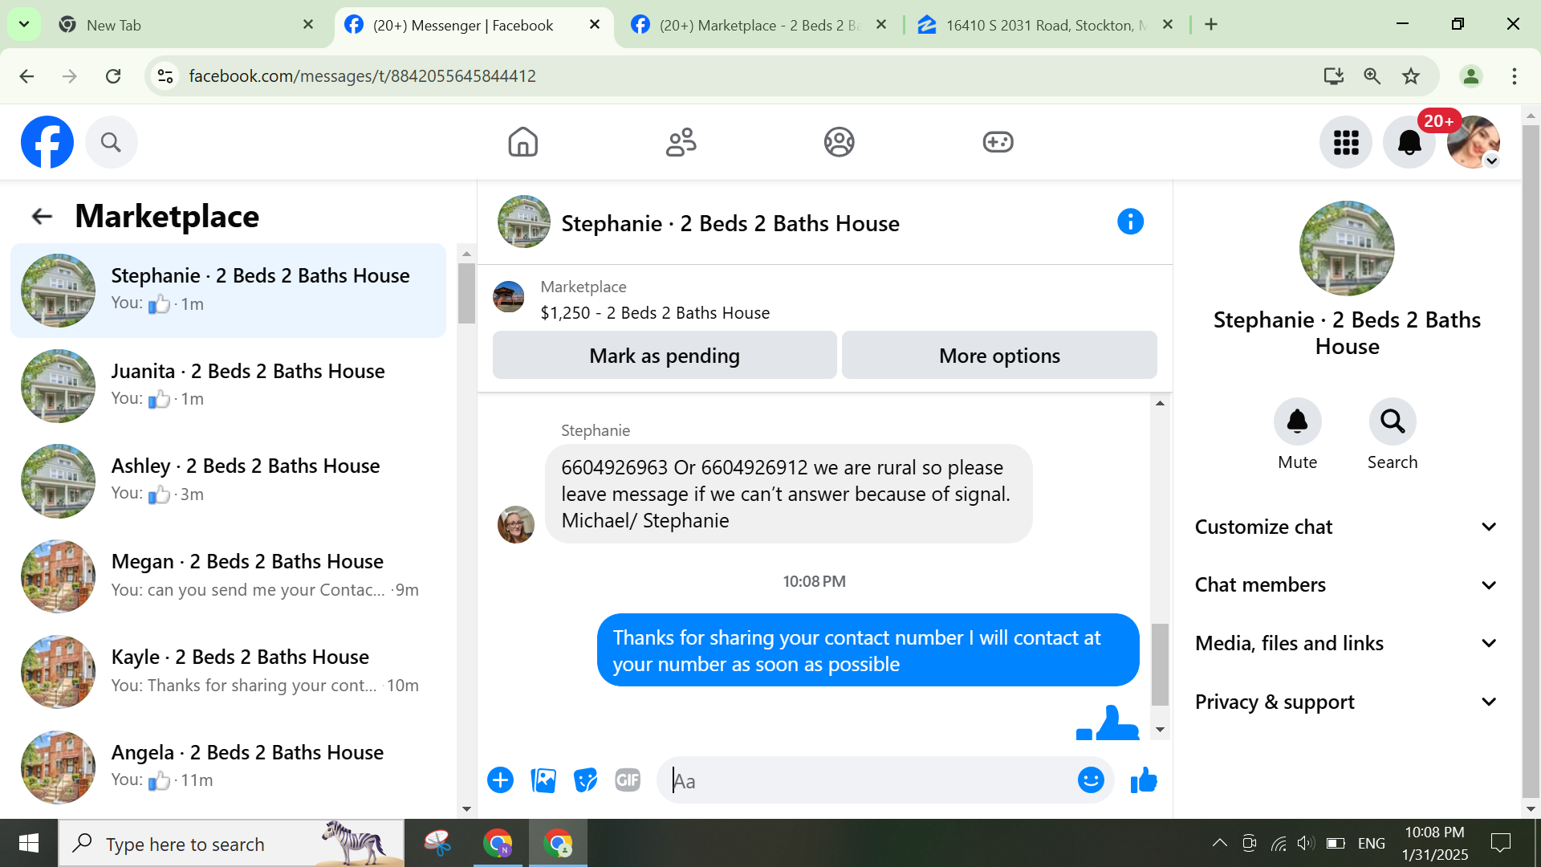
Task: Open Ashley's 2 Beds 2 Baths chat
Action: pos(228,481)
